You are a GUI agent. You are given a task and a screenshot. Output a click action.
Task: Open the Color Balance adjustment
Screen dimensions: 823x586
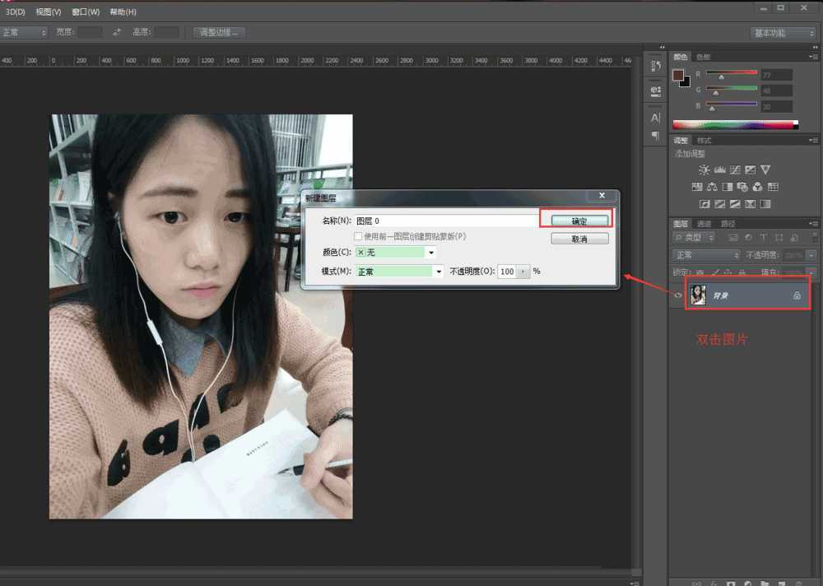click(x=714, y=187)
